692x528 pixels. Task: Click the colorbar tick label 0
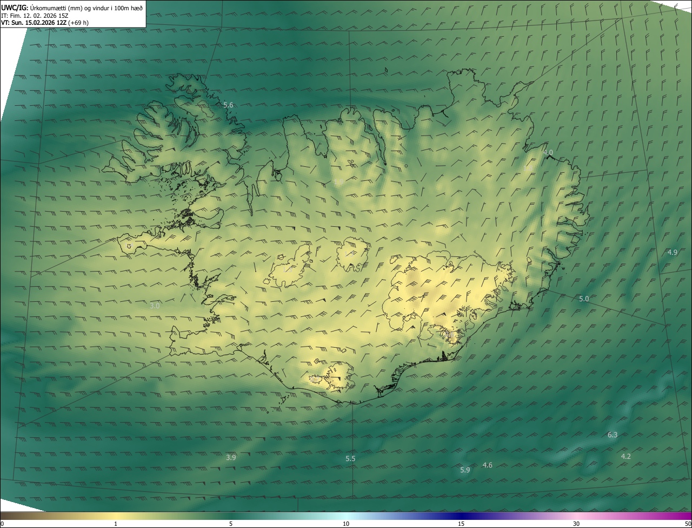(x=2, y=524)
